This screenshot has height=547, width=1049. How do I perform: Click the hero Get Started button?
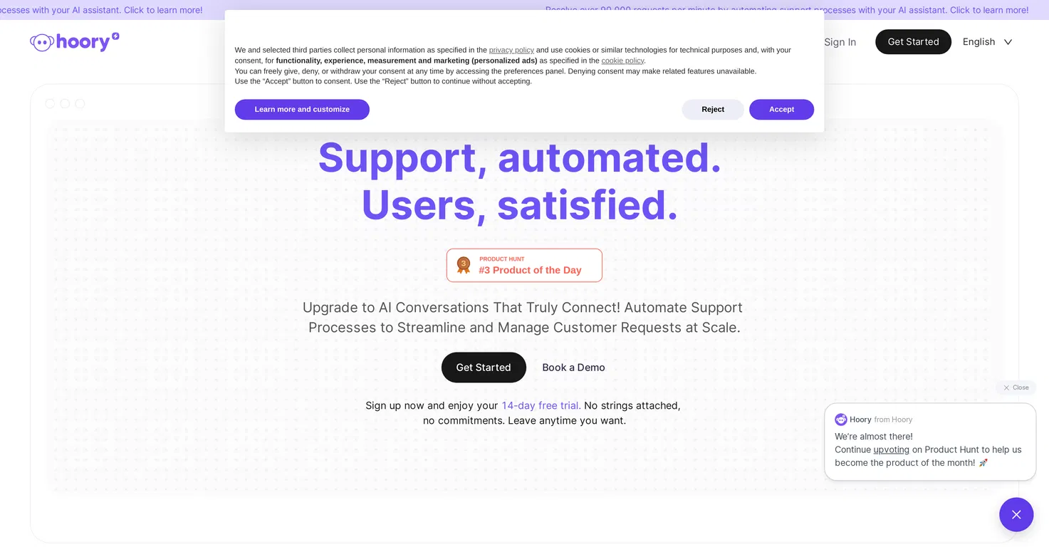pyautogui.click(x=484, y=368)
